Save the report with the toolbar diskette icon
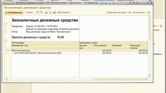Image resolution: width=166 pixels, height=93 pixels. pos(54,12)
